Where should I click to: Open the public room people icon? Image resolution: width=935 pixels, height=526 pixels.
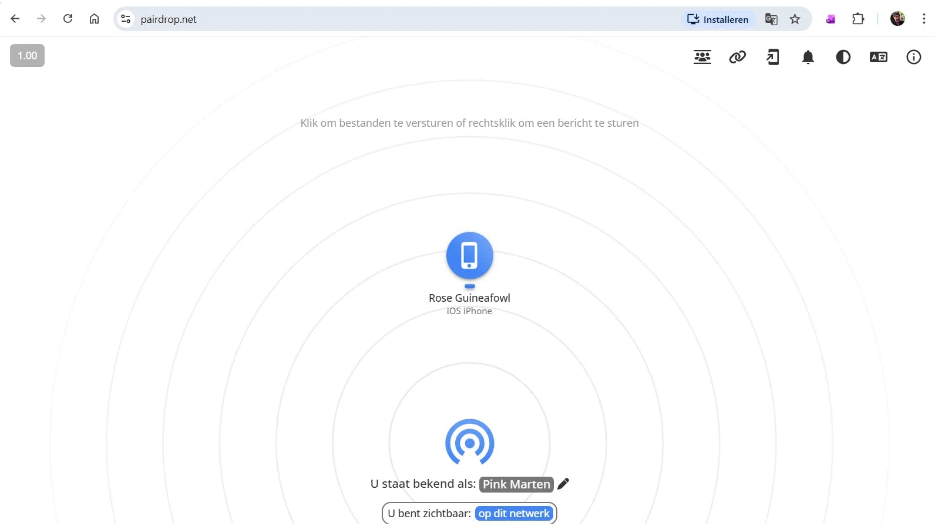pyautogui.click(x=702, y=57)
